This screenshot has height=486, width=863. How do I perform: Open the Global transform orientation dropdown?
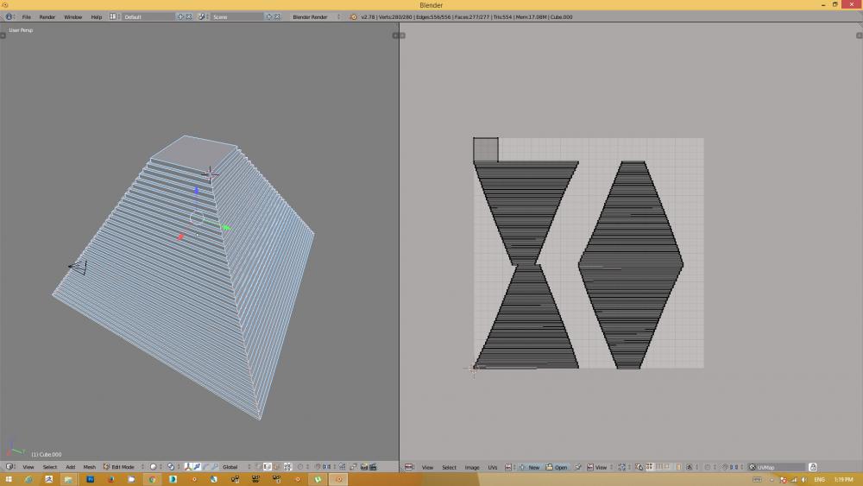coord(235,467)
